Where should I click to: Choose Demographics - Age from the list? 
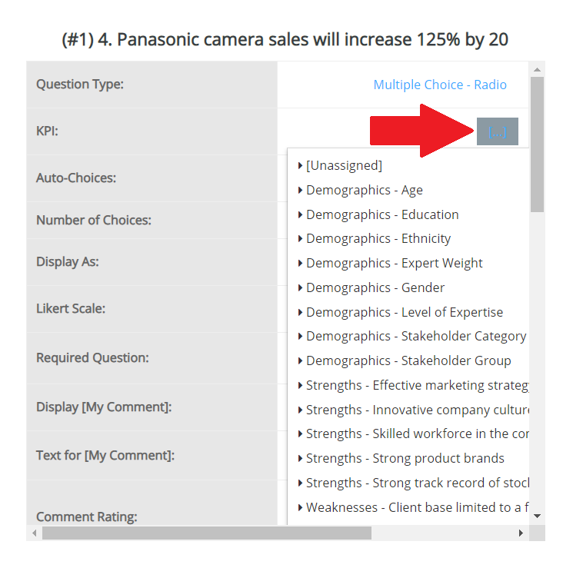click(364, 190)
